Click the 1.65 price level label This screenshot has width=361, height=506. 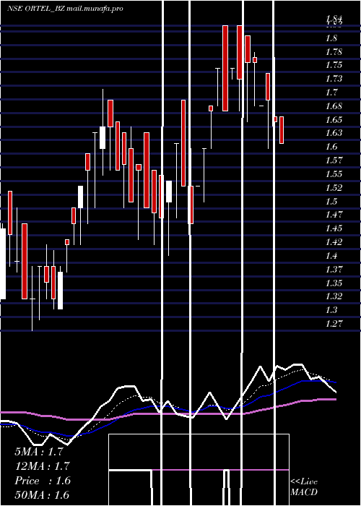334,120
